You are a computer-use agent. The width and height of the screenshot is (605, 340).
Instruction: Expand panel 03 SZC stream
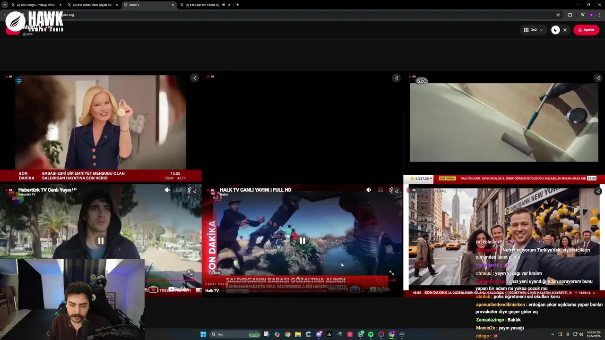[597, 78]
